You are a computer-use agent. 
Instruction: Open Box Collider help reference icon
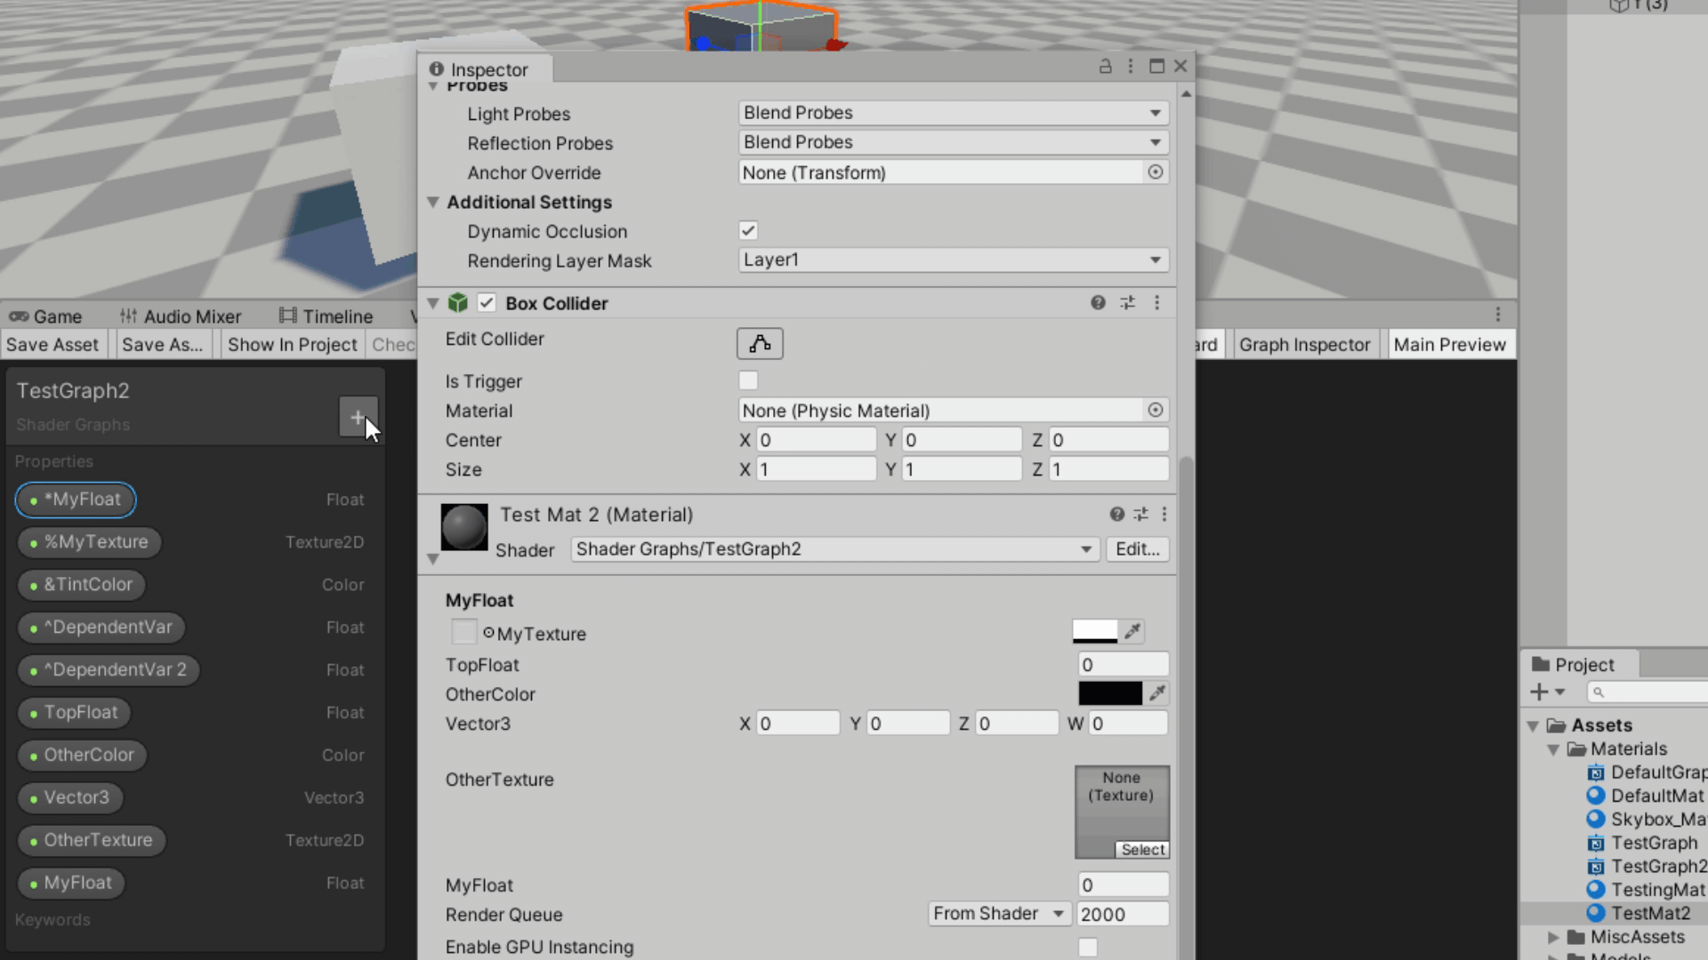[x=1098, y=303]
